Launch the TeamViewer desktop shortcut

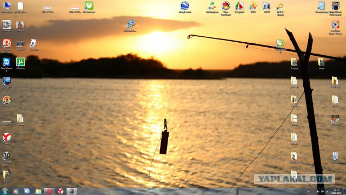tap(6, 62)
